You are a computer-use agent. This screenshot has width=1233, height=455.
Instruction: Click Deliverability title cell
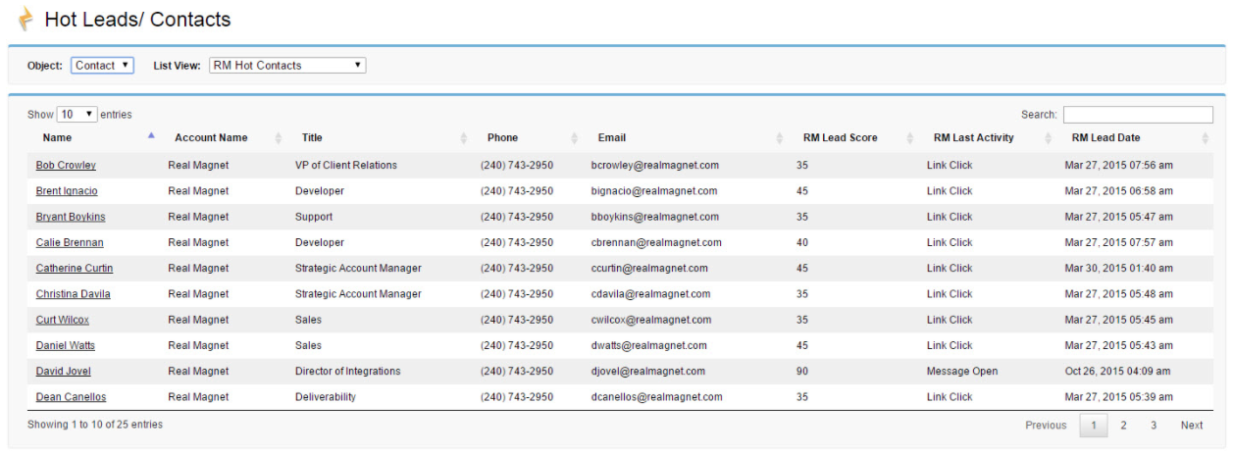click(x=326, y=397)
